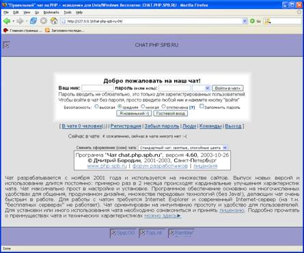Click the 'Войти в чат' button
Image resolution: width=304 pixels, height=253 pixels.
227,88
